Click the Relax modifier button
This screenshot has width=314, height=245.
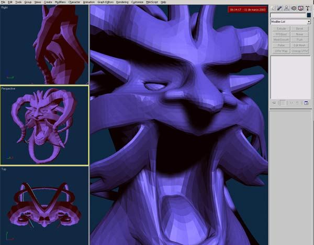[281, 46]
